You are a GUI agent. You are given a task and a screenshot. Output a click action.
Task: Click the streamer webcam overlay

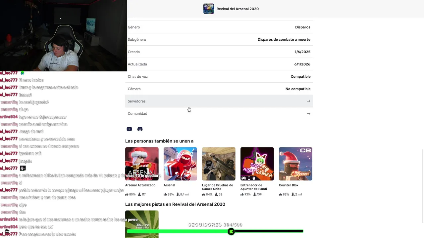coord(64,36)
